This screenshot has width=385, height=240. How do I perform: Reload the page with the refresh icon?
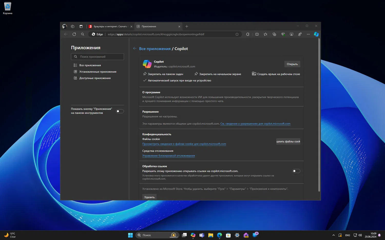pos(74,34)
